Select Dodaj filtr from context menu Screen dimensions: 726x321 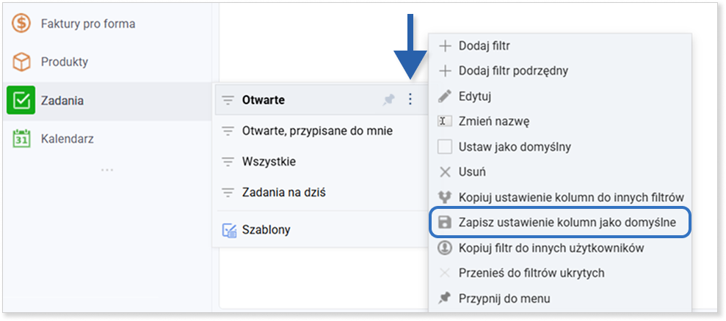[484, 46]
